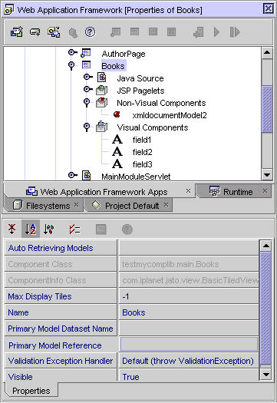Click the Visual Components box icon

pos(101,127)
